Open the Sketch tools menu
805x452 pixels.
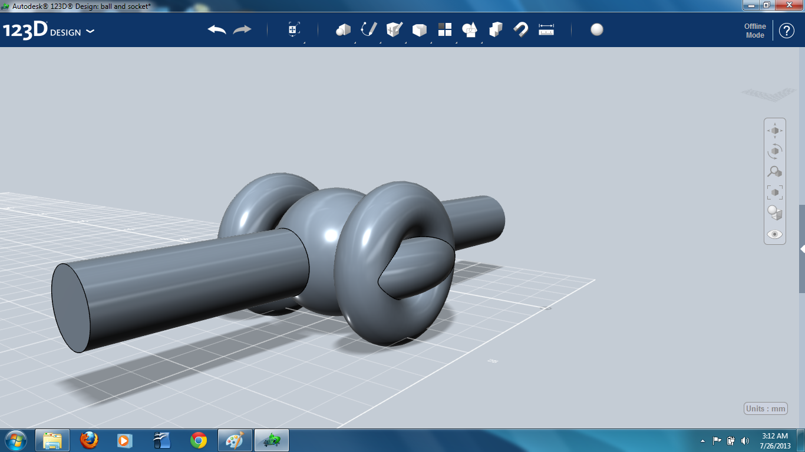(369, 29)
